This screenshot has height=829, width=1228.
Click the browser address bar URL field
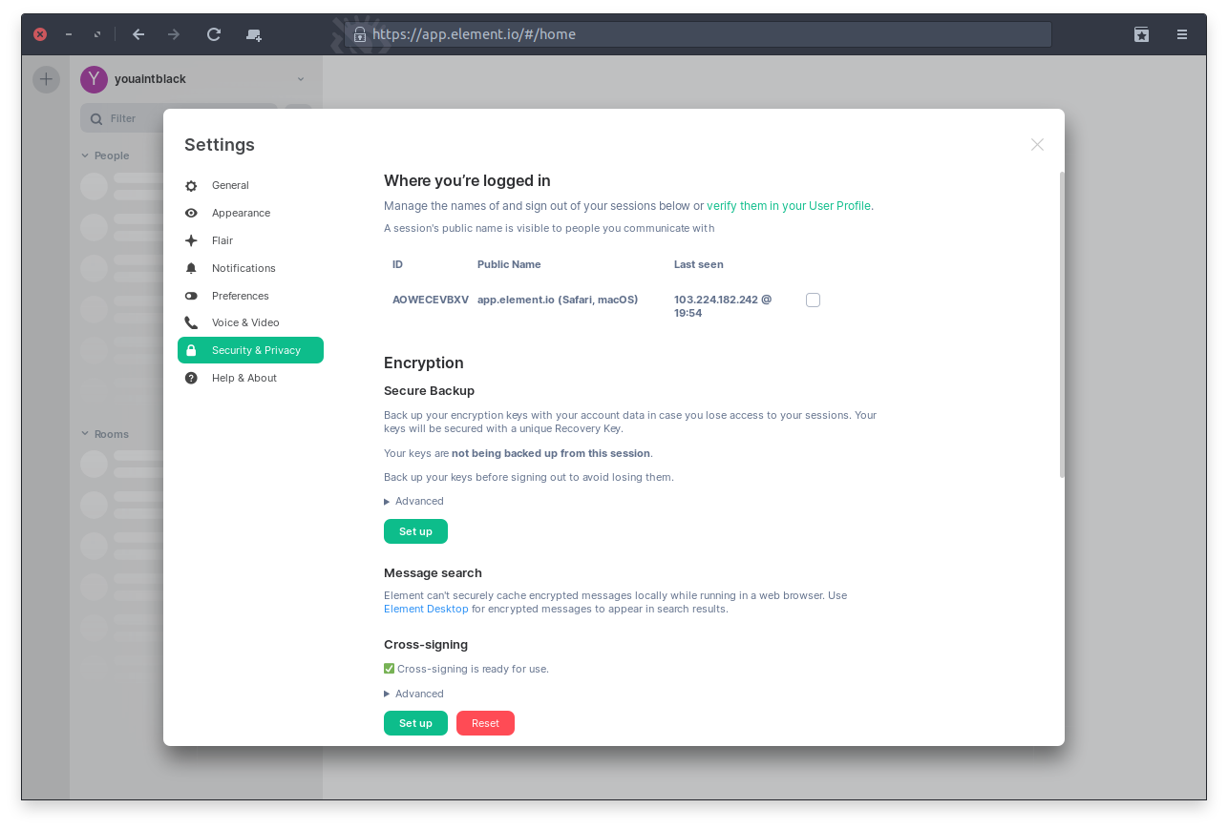tap(707, 34)
